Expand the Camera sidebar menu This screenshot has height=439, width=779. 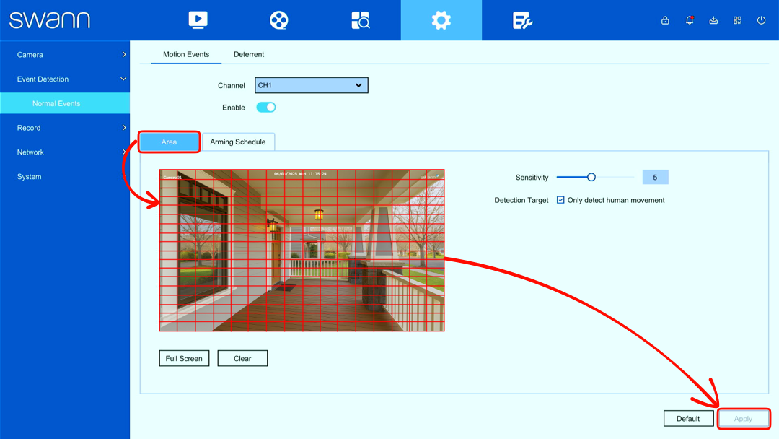[x=65, y=55]
